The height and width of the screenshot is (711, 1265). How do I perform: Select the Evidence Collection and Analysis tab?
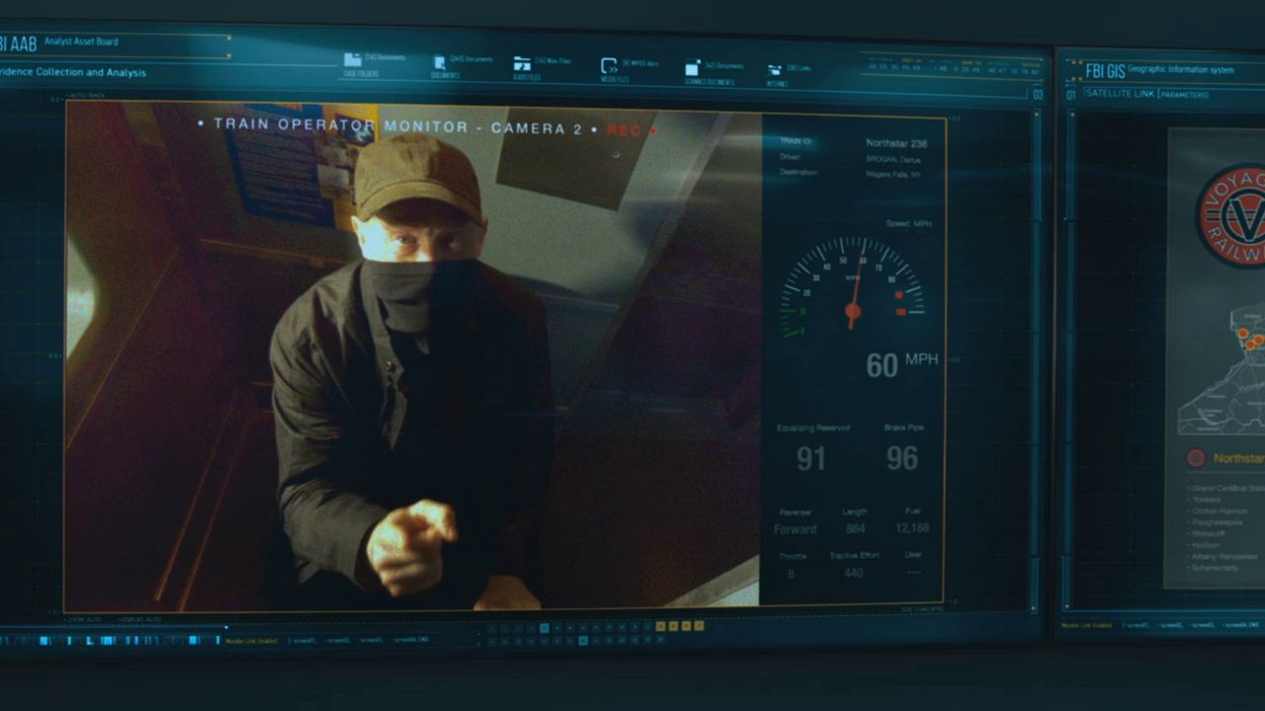click(x=73, y=72)
